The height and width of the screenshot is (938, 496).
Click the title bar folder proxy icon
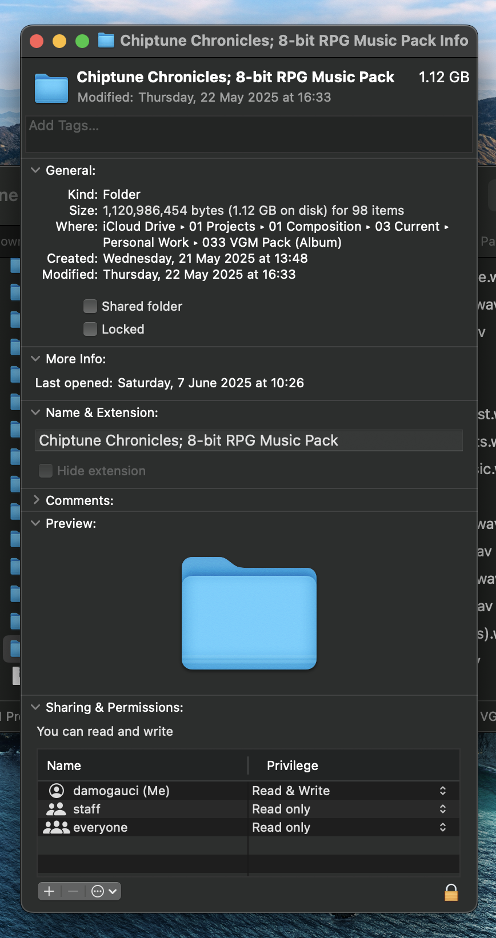point(106,41)
